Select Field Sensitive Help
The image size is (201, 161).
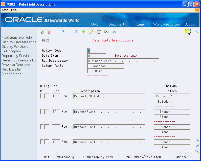[x=17, y=38]
